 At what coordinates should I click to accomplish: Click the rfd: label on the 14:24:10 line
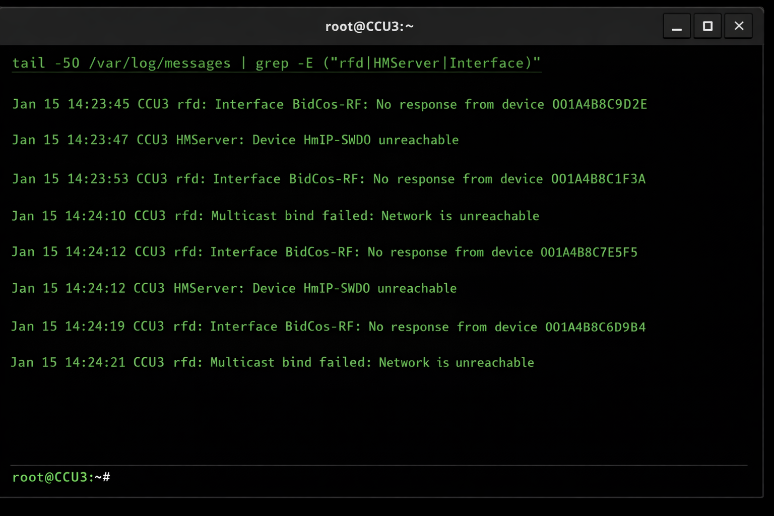point(190,216)
